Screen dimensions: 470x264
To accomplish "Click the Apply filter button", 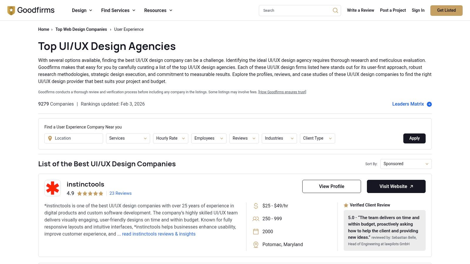I will click(414, 138).
